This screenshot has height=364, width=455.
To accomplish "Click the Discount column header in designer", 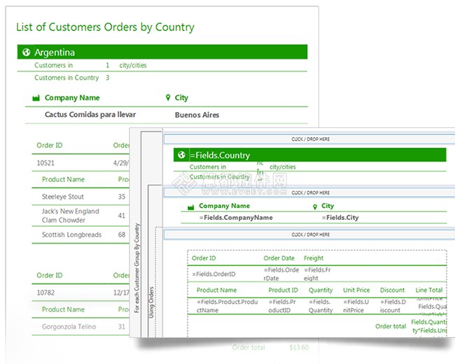I will click(392, 290).
